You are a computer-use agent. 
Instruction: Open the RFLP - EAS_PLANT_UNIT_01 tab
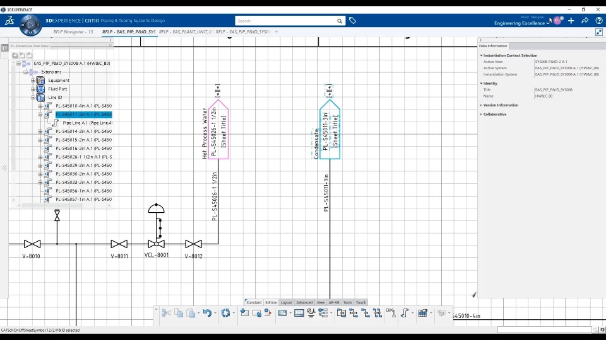pyautogui.click(x=186, y=32)
